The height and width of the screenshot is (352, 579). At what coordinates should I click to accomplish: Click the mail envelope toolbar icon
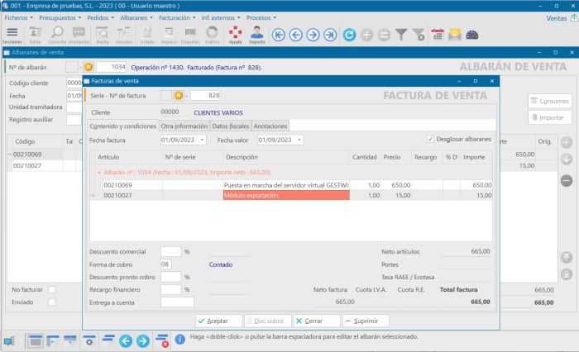click(455, 35)
